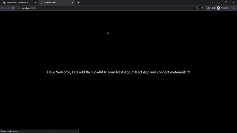Screen dimensions: 237x133
Task: View site information icon in address bar
Action: 19,8
